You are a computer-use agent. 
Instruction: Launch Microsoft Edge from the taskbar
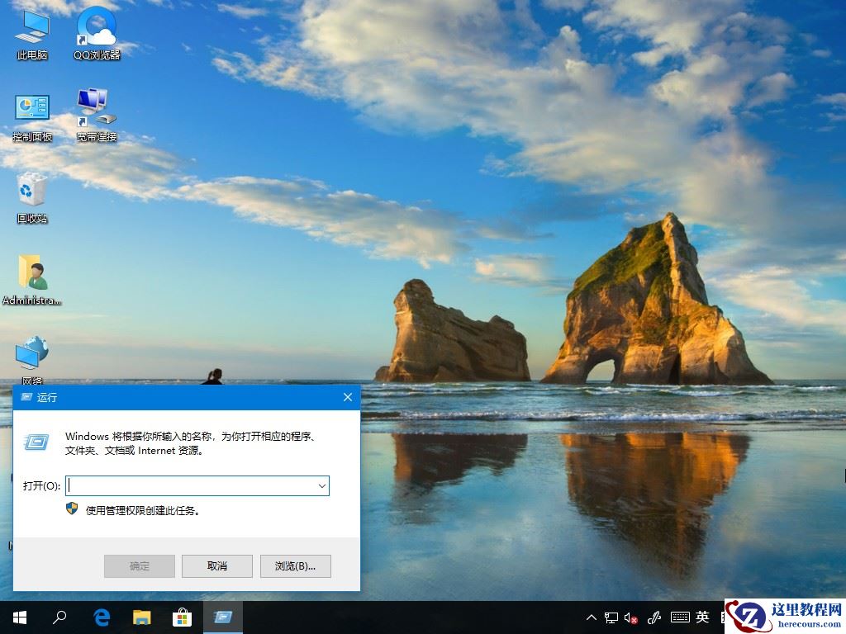[x=101, y=617]
